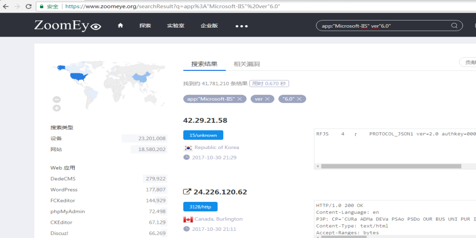The image size is (476, 238).
Task: Click the Web 应用 heading
Action: [x=62, y=168]
